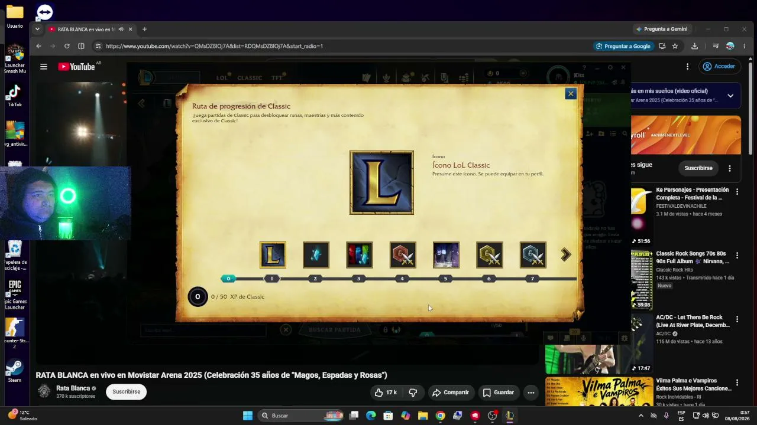The image size is (757, 425).
Task: Click the large LoL Classic icon preview
Action: (381, 182)
